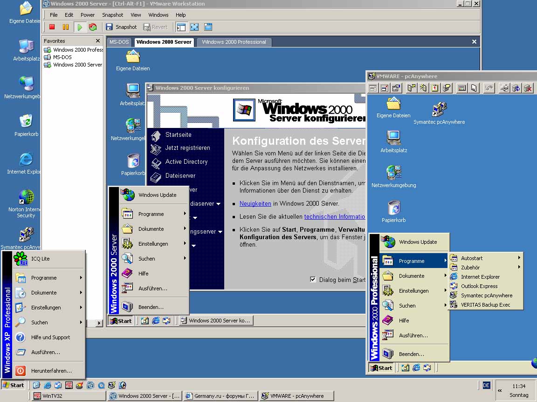Click the Reset button in VMware toolbar

tap(92, 27)
